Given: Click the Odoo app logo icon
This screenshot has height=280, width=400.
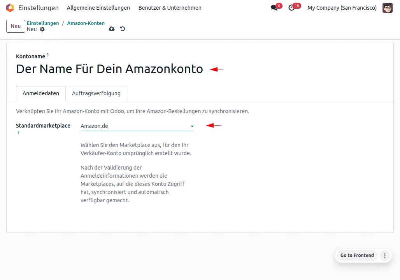Looking at the screenshot, I should click(10, 8).
